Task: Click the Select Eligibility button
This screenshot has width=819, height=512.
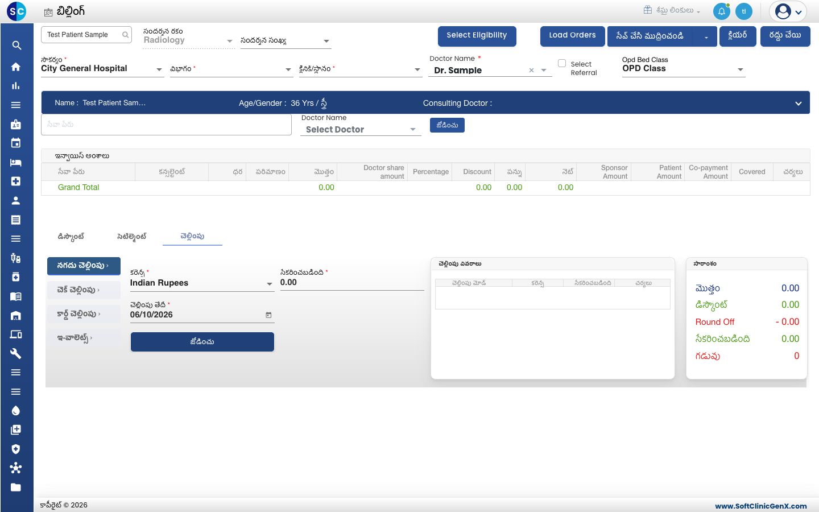Action: click(x=477, y=36)
